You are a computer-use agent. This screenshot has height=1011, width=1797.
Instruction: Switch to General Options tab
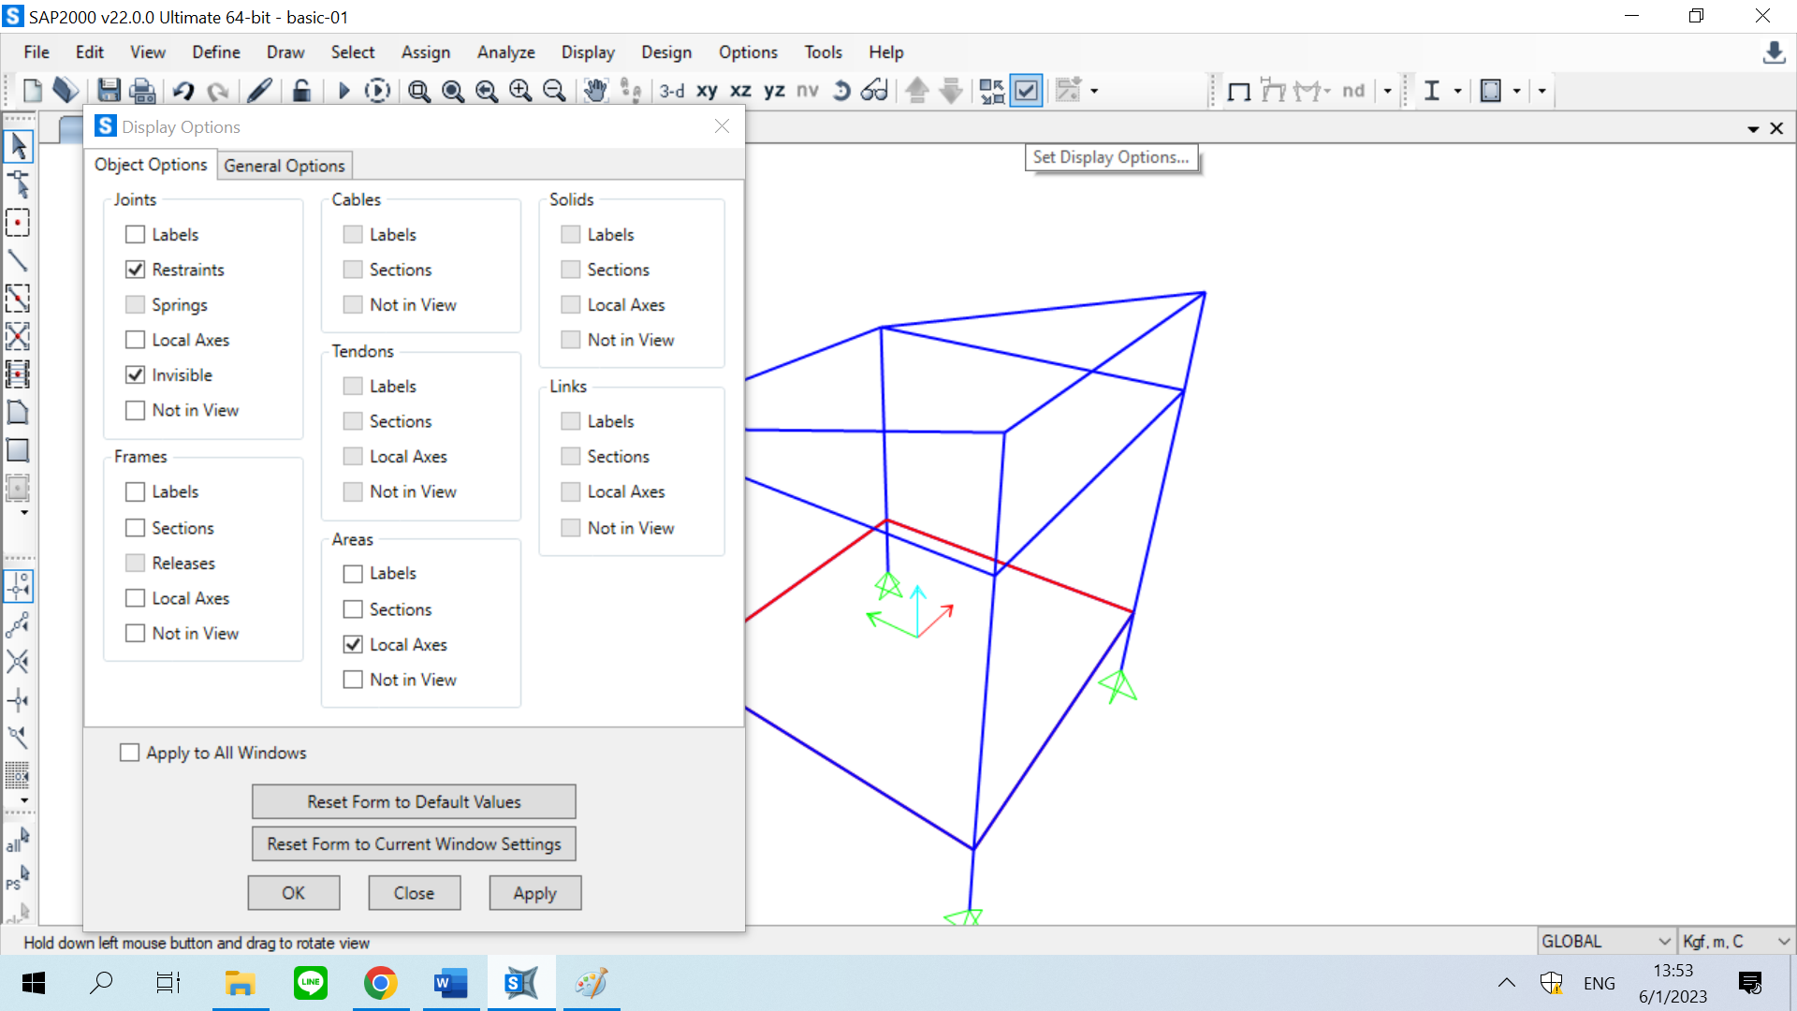(x=285, y=166)
